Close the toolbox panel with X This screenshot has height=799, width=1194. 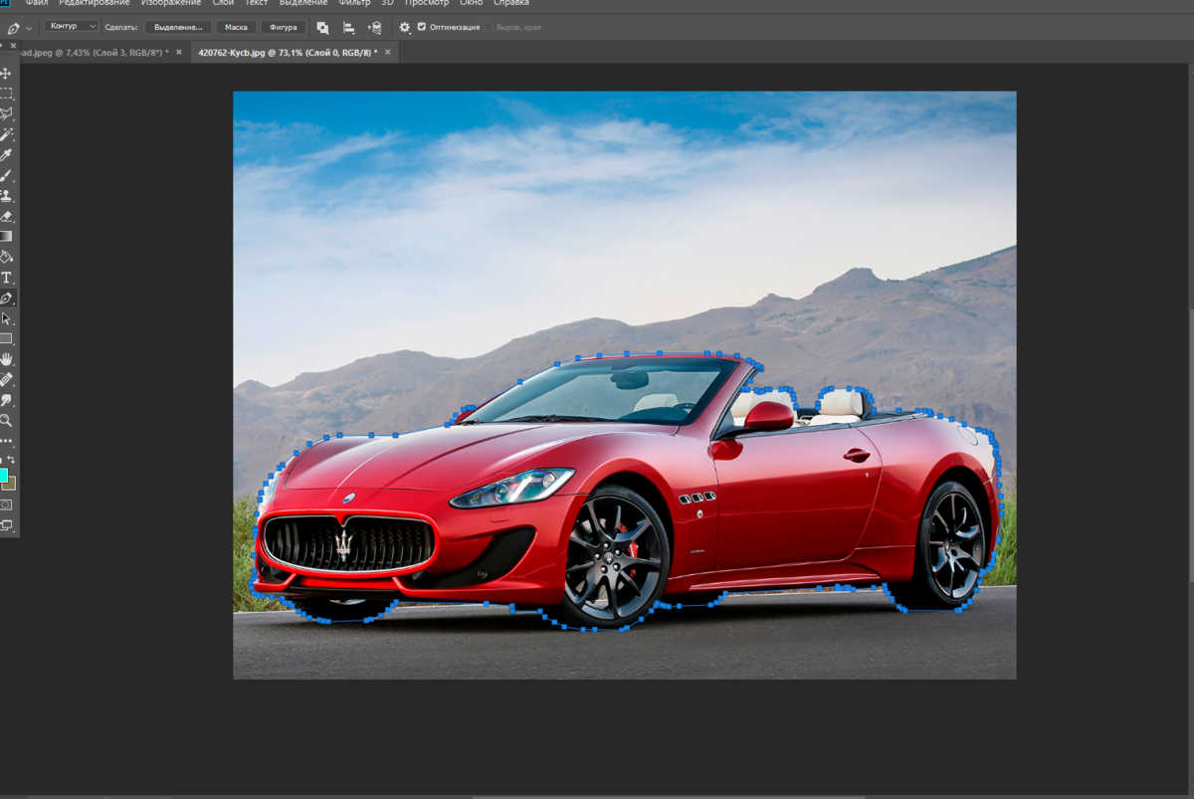pos(11,46)
